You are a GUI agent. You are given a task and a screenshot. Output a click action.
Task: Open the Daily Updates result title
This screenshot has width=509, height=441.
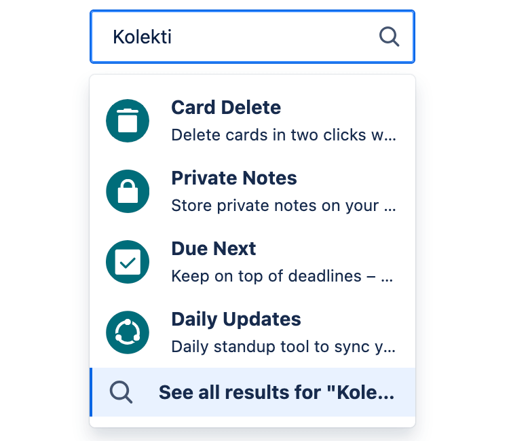236,320
